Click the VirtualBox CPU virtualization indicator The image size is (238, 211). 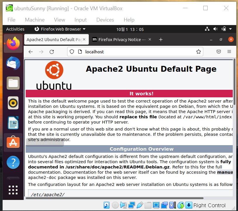[172, 205]
